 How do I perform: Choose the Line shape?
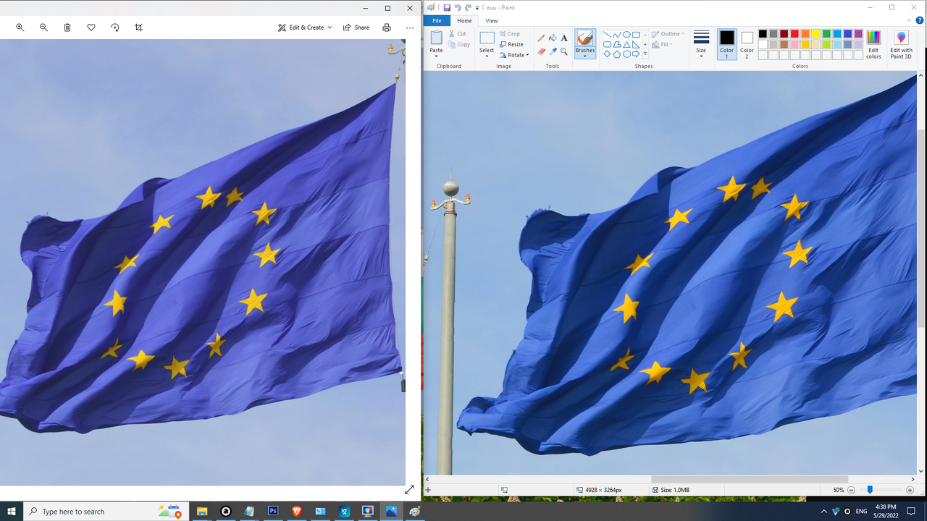(x=607, y=35)
